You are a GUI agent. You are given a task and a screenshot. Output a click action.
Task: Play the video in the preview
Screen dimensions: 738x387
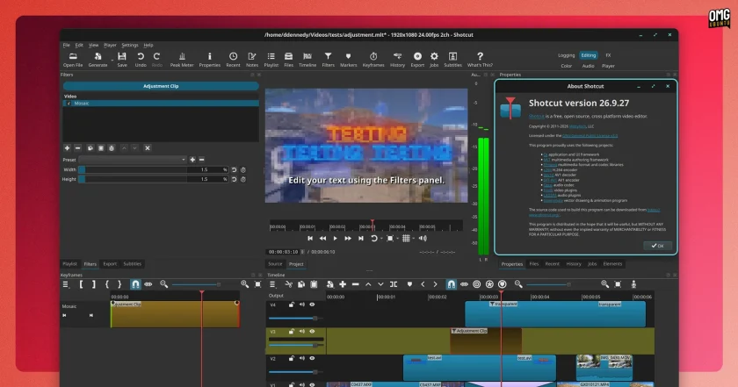[x=335, y=239]
